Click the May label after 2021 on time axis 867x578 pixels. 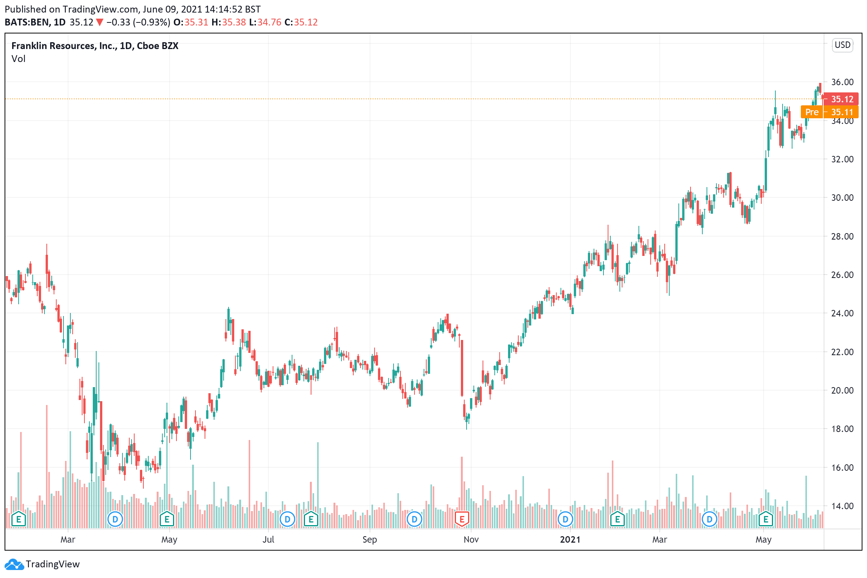[x=764, y=540]
